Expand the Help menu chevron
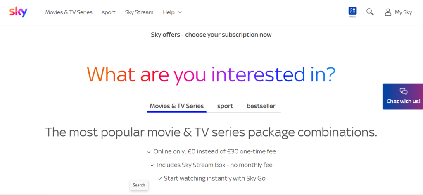Viewport: 423px width, 195px height. pos(180,12)
